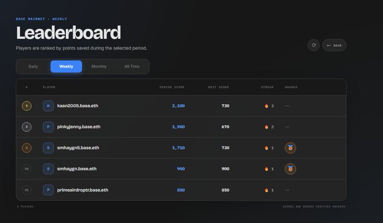Open player primeairdroptr.base.eth
This screenshot has width=383, height=223.
(x=83, y=190)
